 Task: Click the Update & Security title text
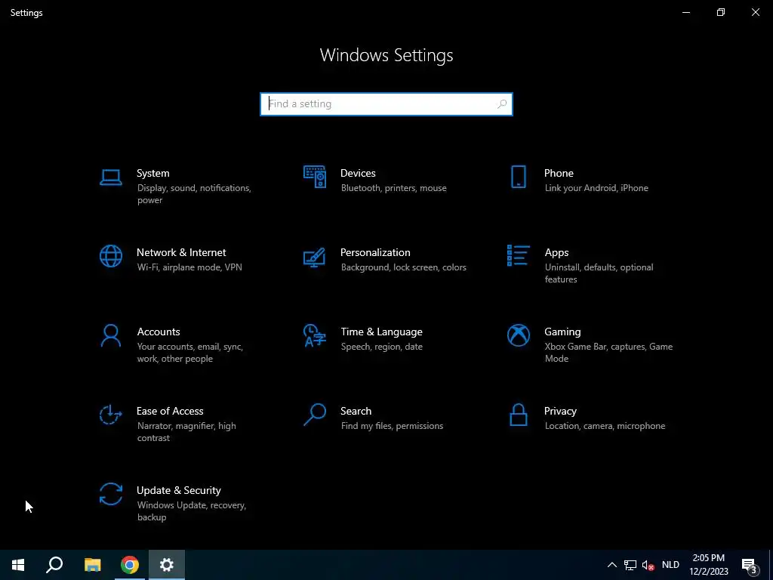(178, 490)
